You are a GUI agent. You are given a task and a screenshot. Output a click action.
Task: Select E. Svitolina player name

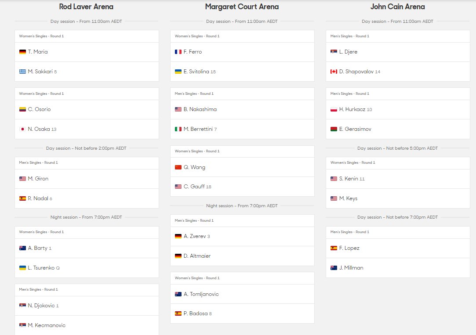196,72
